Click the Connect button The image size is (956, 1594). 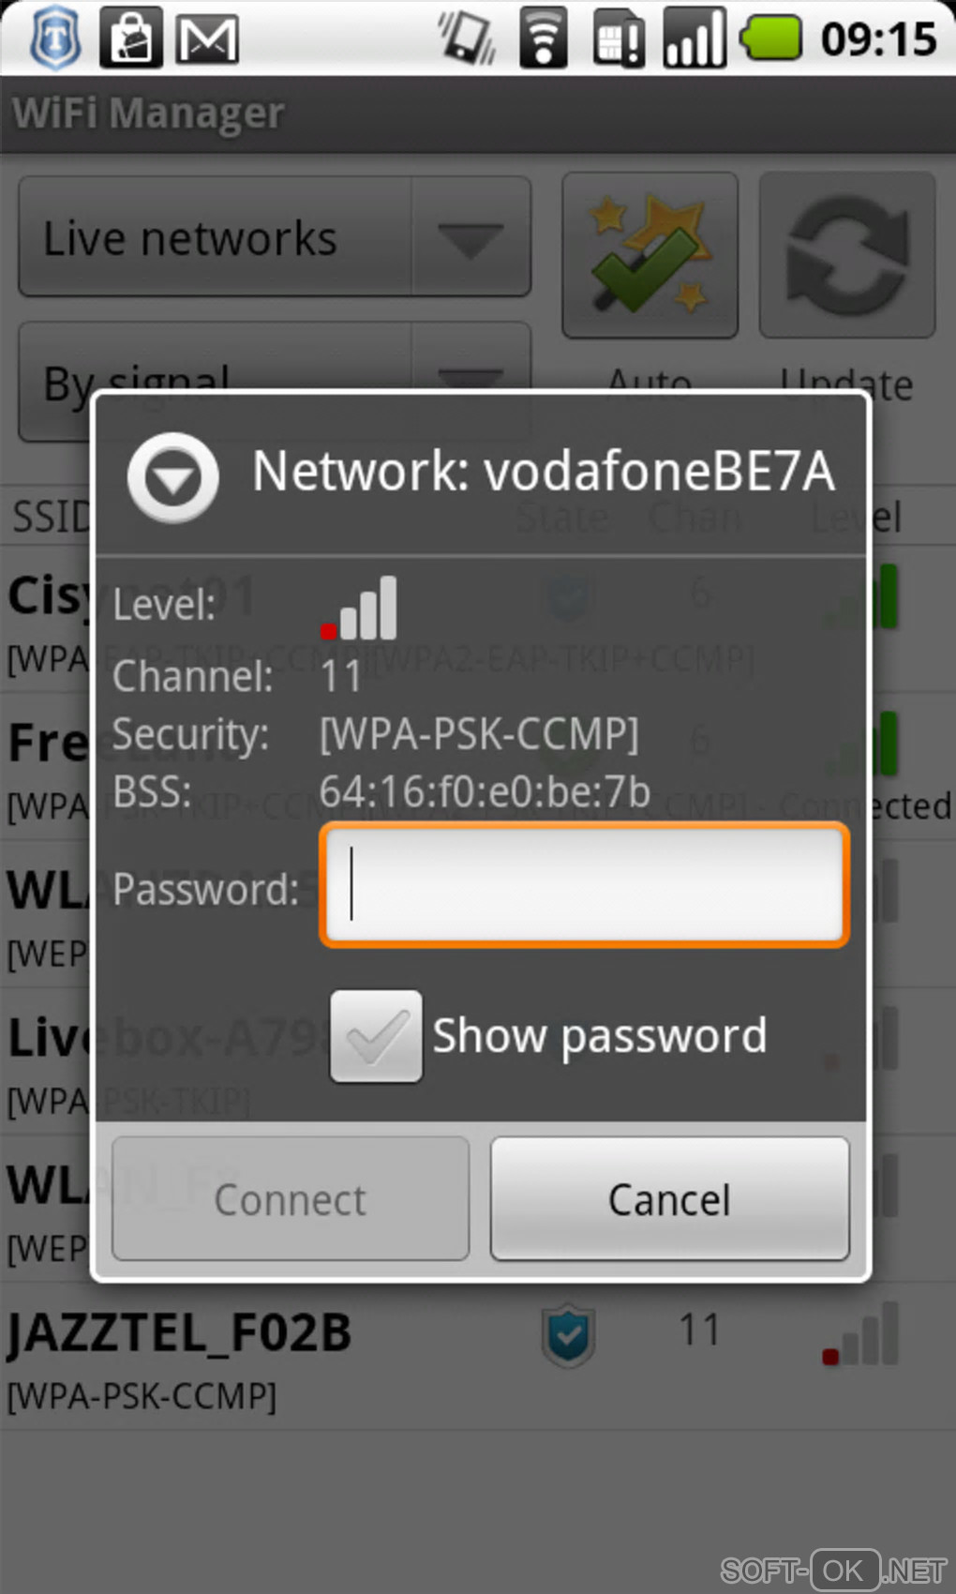(291, 1199)
